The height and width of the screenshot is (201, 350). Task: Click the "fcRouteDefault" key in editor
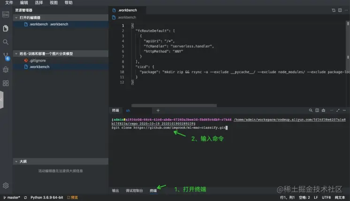click(152, 31)
